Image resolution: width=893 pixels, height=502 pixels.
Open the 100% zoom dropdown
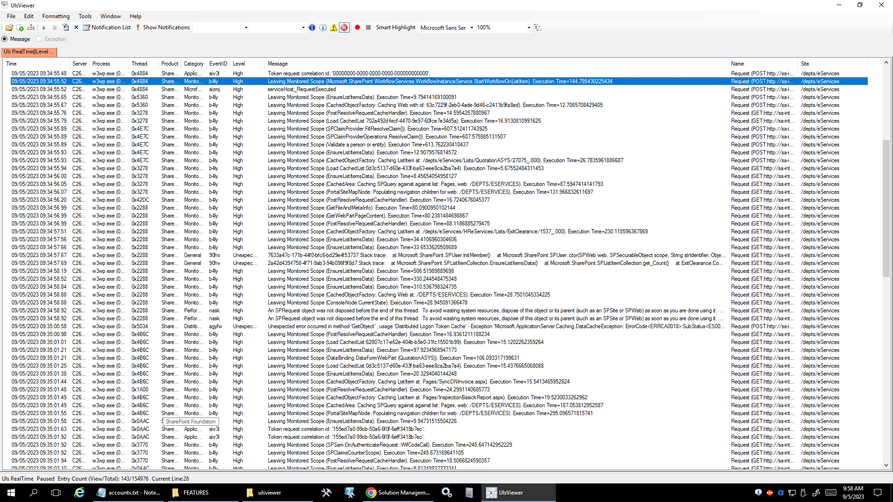[529, 28]
